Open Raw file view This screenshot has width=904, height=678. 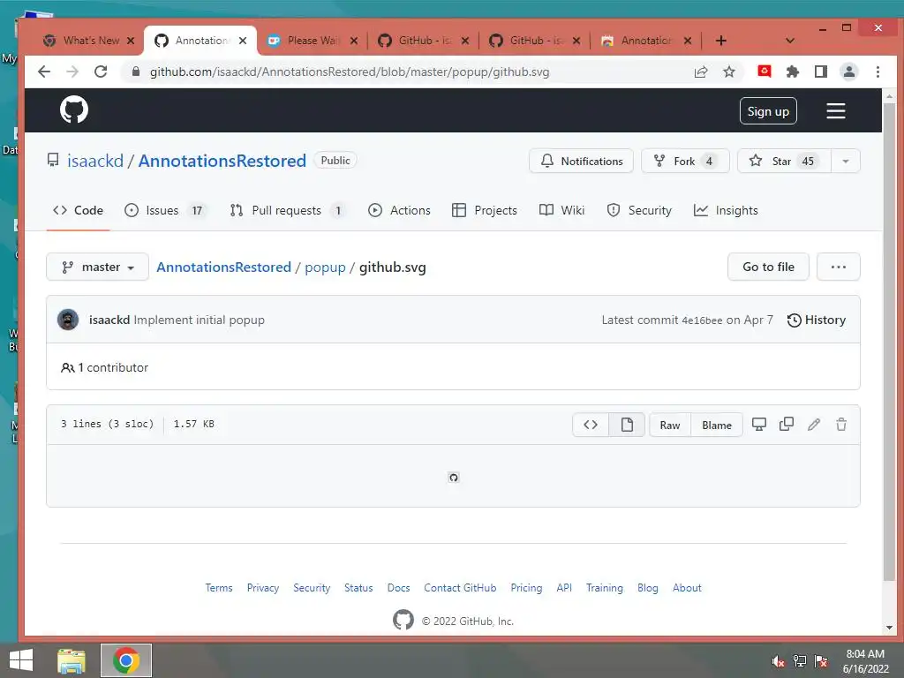[x=670, y=425]
